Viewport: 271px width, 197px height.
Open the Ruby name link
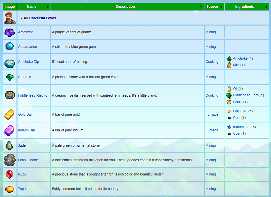tap(22, 174)
